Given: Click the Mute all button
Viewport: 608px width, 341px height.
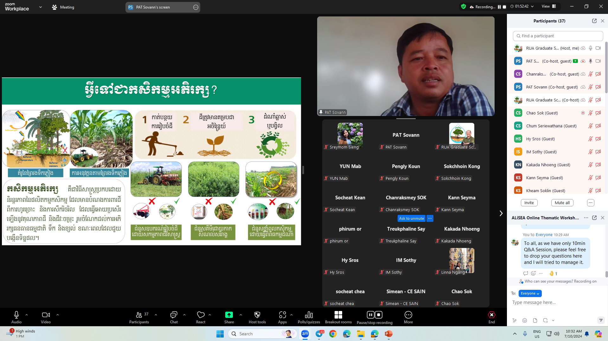Looking at the screenshot, I should pos(562,203).
